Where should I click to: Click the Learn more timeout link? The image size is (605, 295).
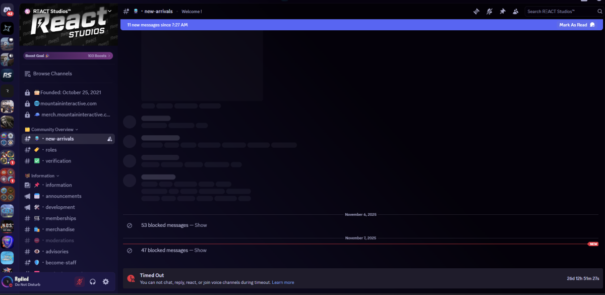coord(283,282)
